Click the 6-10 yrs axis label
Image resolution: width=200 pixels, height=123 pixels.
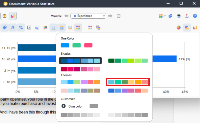[x=10, y=82]
